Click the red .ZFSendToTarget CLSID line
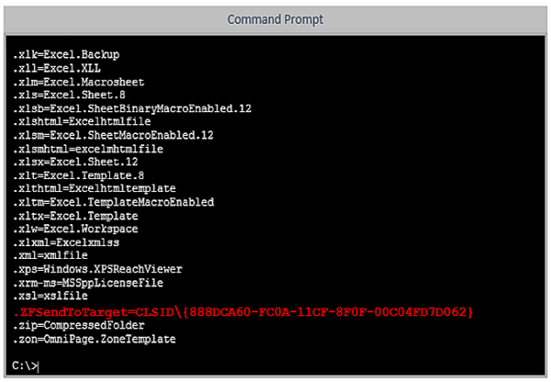Image resolution: width=551 pixels, height=382 pixels. click(242, 312)
